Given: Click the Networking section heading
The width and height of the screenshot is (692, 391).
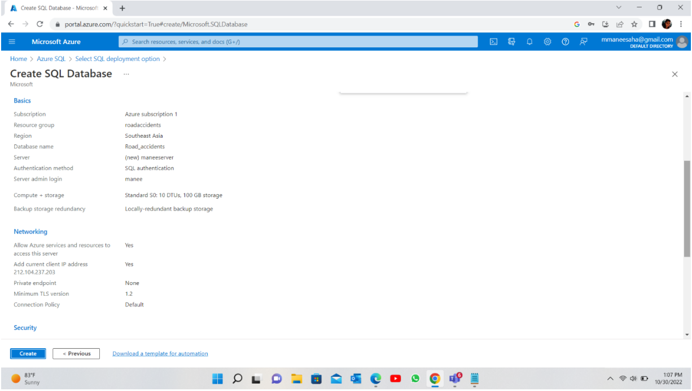Looking at the screenshot, I should coord(30,232).
